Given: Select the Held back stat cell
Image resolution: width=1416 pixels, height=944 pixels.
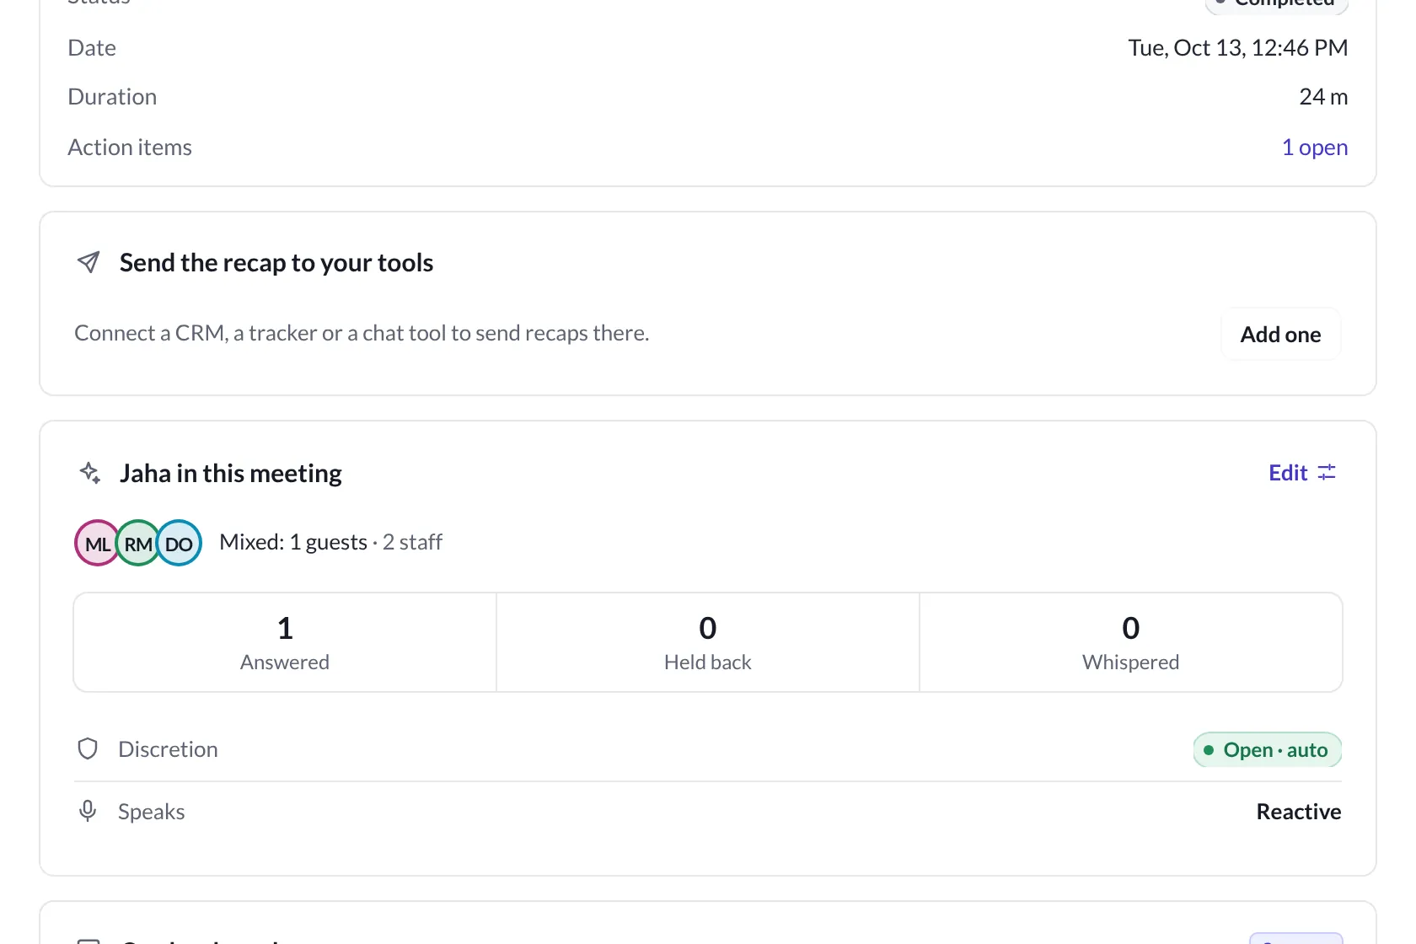Looking at the screenshot, I should click(x=708, y=642).
